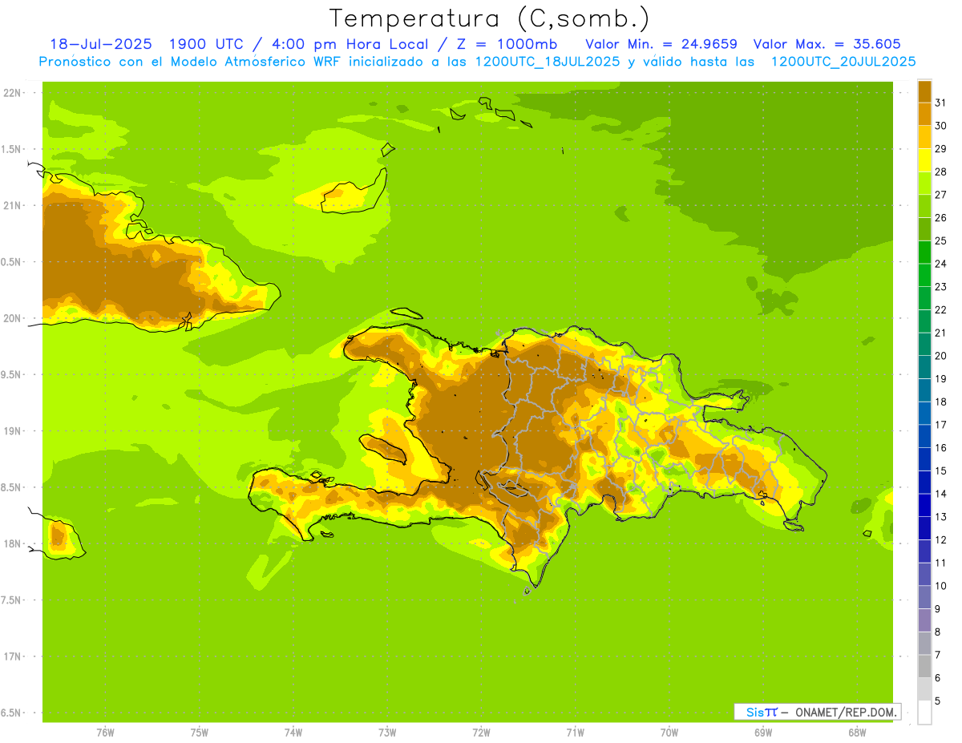Click the "70W" longitude axis label
962x743 pixels.
point(669,732)
